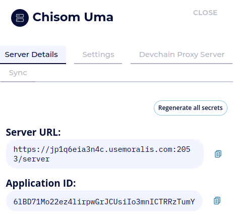Select the Server URL text field
The image size is (236, 221).
(105, 154)
